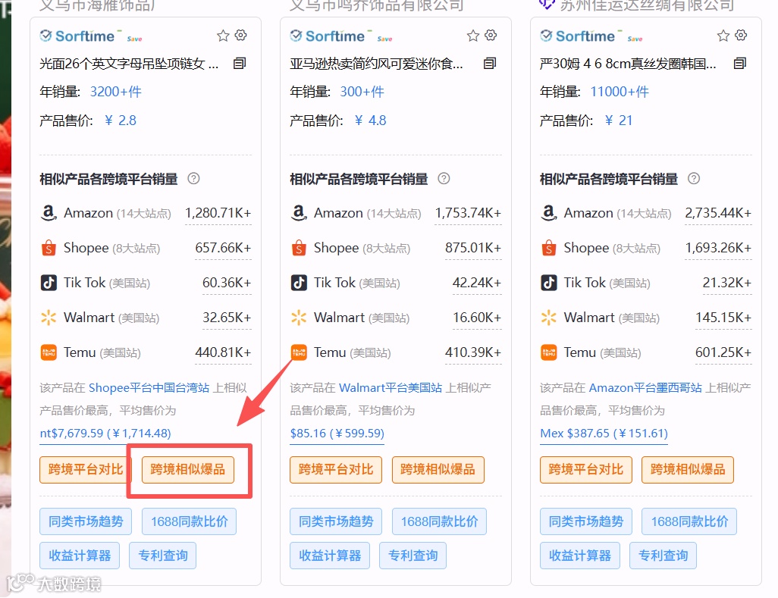Open 跨境相似爆品 in the middle card
778x598 pixels.
tap(438, 470)
